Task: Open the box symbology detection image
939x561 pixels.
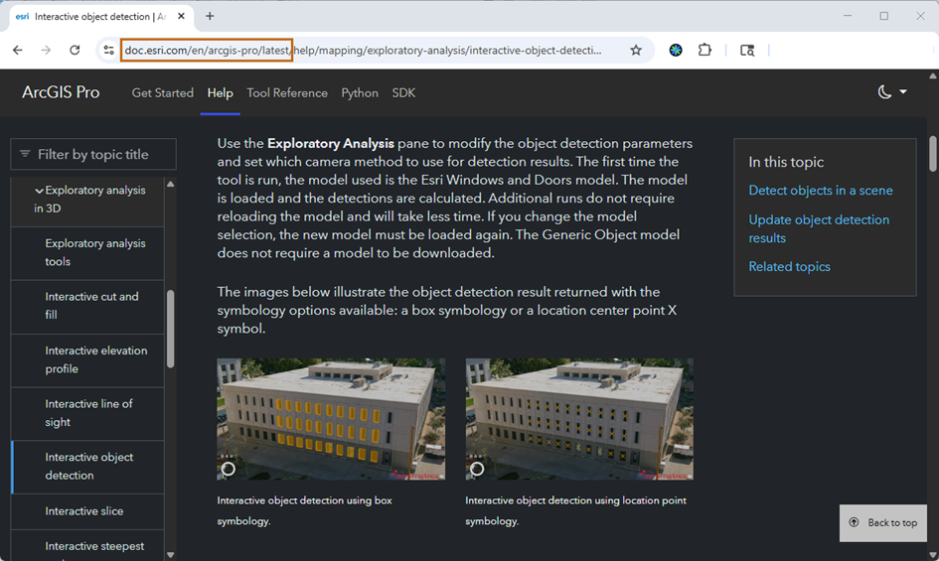Action: [331, 419]
